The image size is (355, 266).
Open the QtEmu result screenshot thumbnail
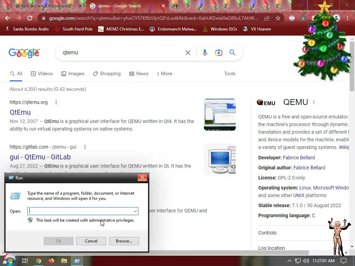(219, 114)
